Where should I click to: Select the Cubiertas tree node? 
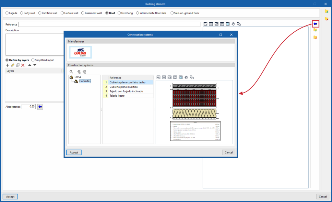click(x=85, y=81)
